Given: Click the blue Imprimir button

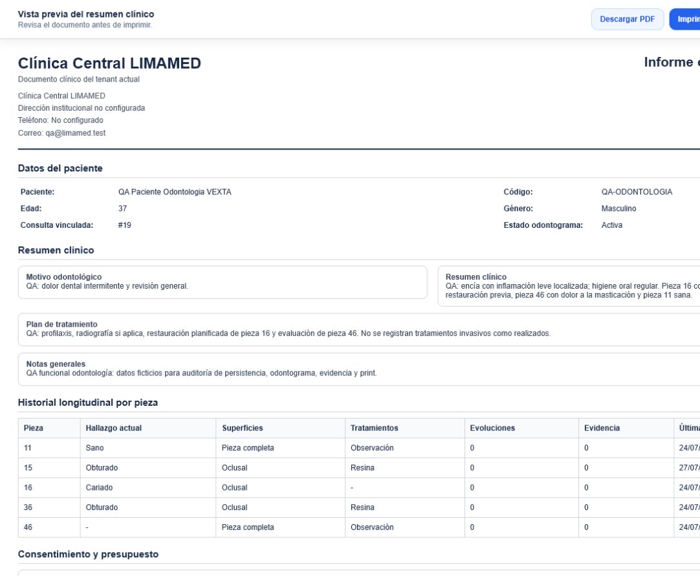Looking at the screenshot, I should [684, 19].
